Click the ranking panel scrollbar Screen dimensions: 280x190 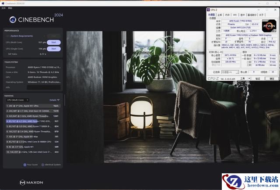64,100
